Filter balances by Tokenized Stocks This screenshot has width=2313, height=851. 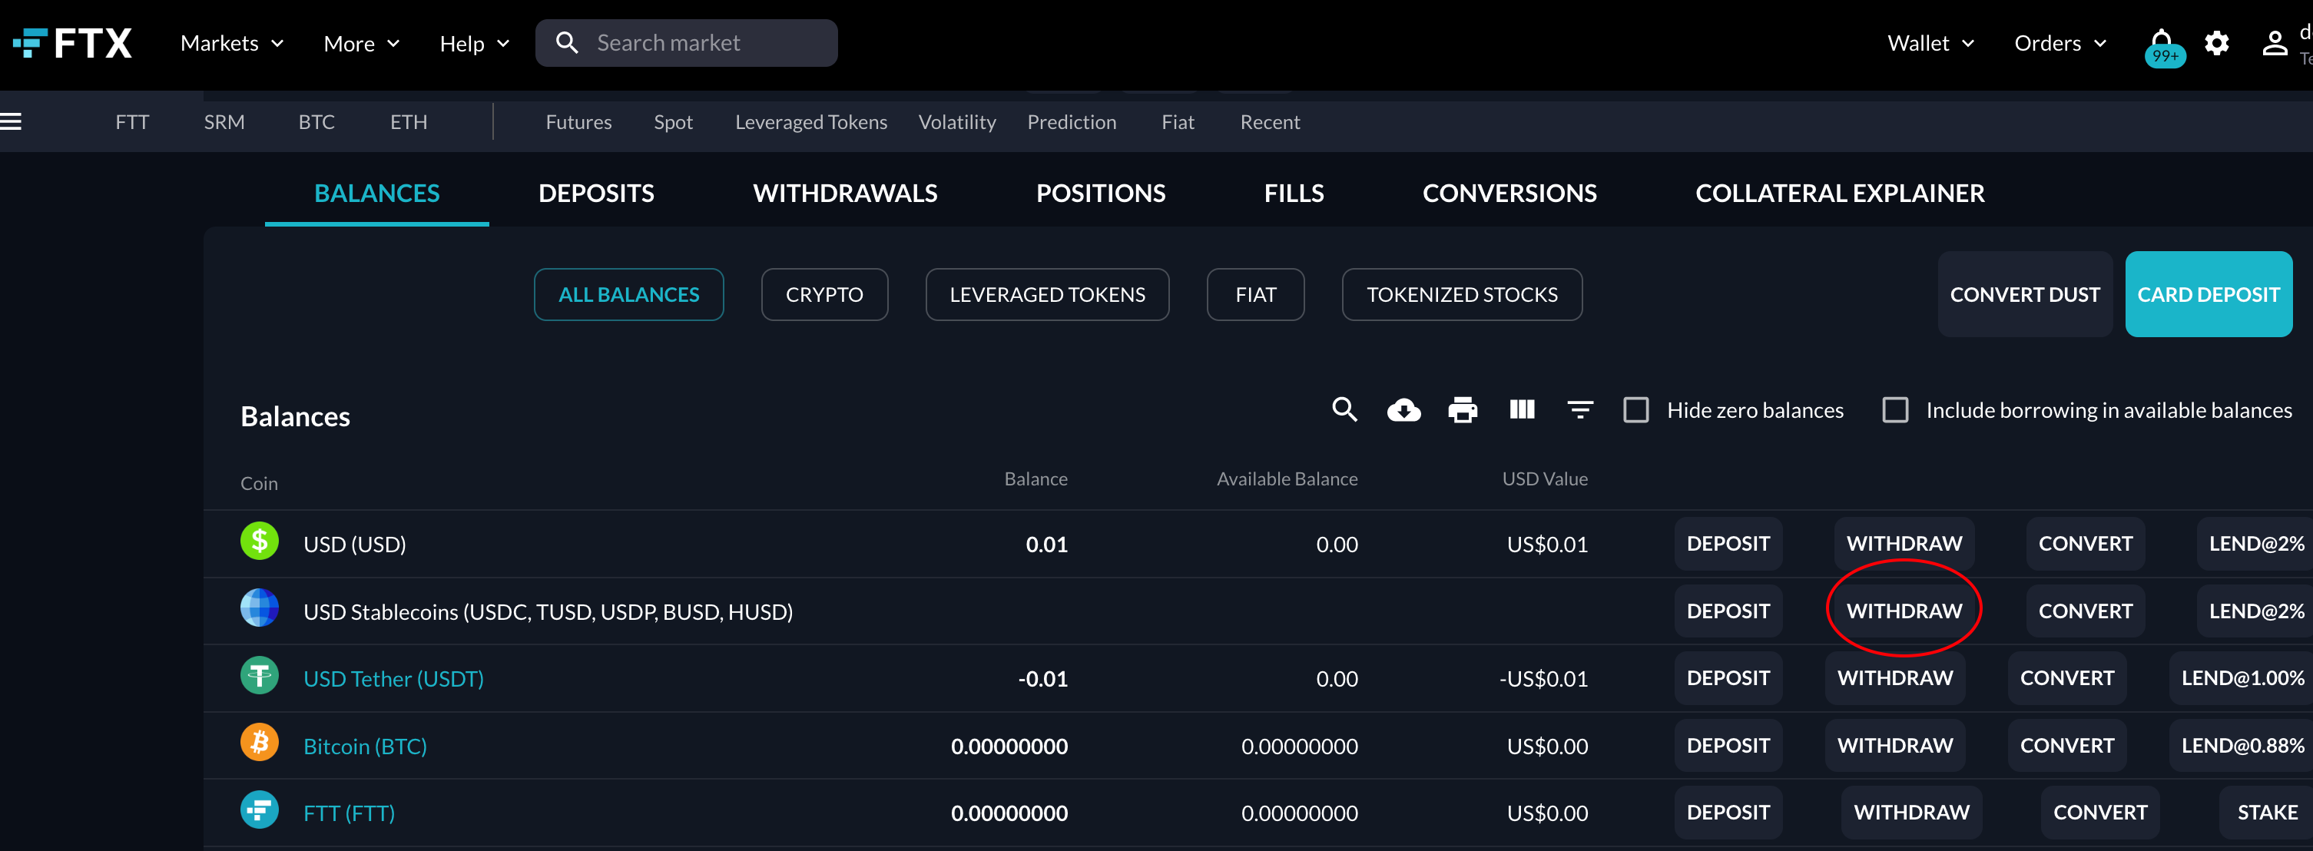[x=1462, y=294]
